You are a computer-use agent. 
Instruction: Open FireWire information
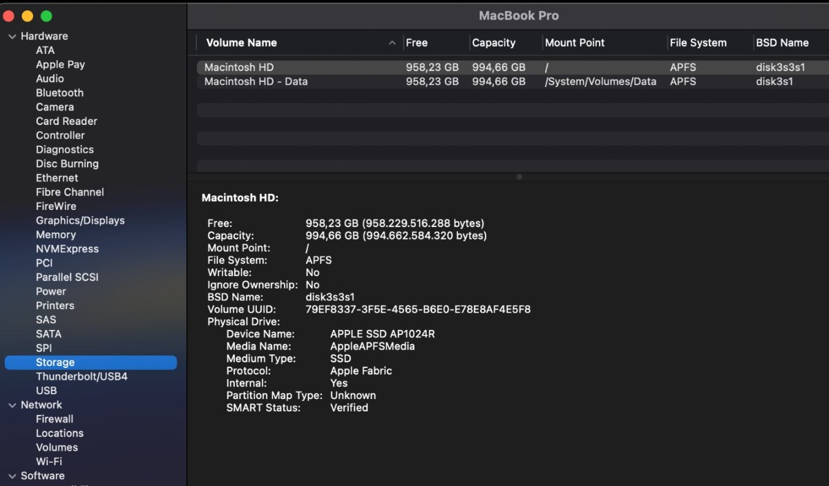[x=56, y=206]
